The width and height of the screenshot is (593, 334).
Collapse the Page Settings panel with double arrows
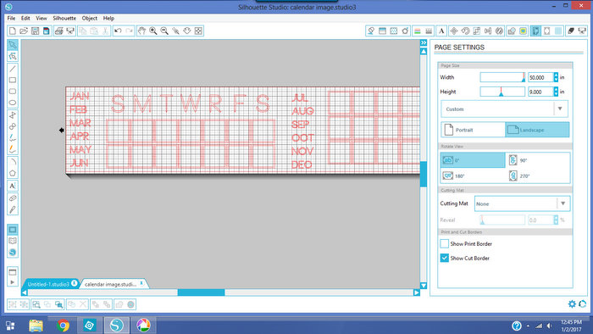[424, 42]
